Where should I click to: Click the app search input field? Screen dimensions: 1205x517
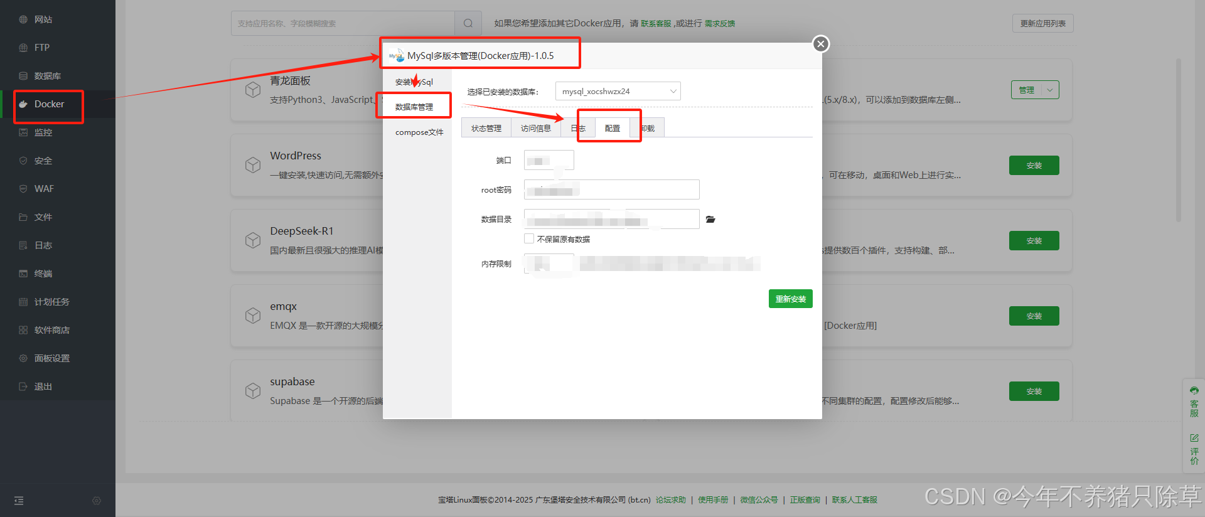343,23
